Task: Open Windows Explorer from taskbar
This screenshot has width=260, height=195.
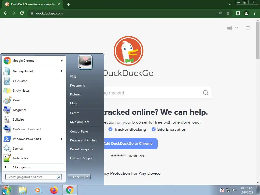Action: click(23, 190)
